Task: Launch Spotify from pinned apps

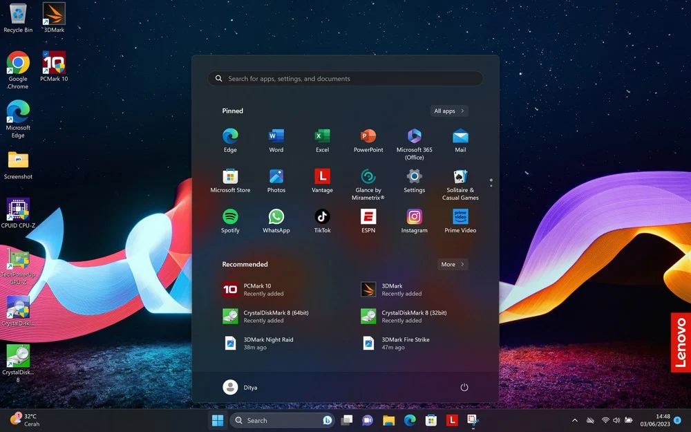Action: 230,221
